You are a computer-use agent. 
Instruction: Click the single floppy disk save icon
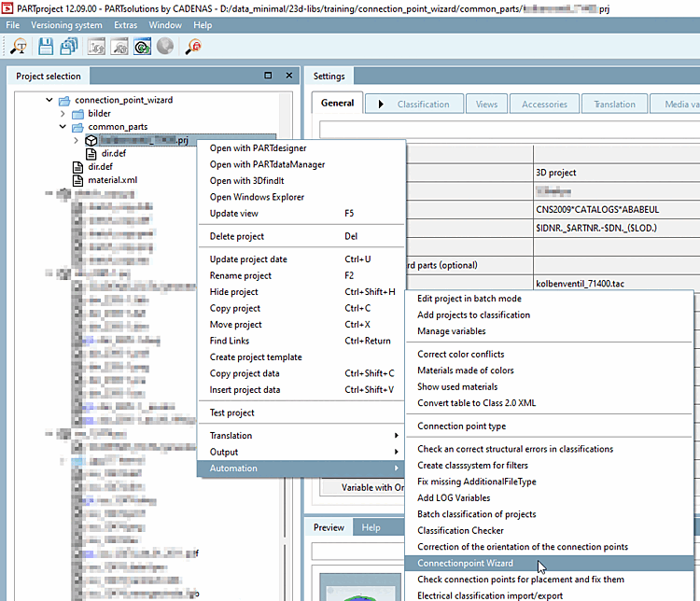[45, 46]
